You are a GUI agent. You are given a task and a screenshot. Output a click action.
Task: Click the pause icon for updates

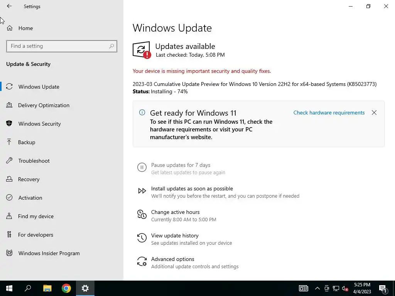tap(142, 167)
